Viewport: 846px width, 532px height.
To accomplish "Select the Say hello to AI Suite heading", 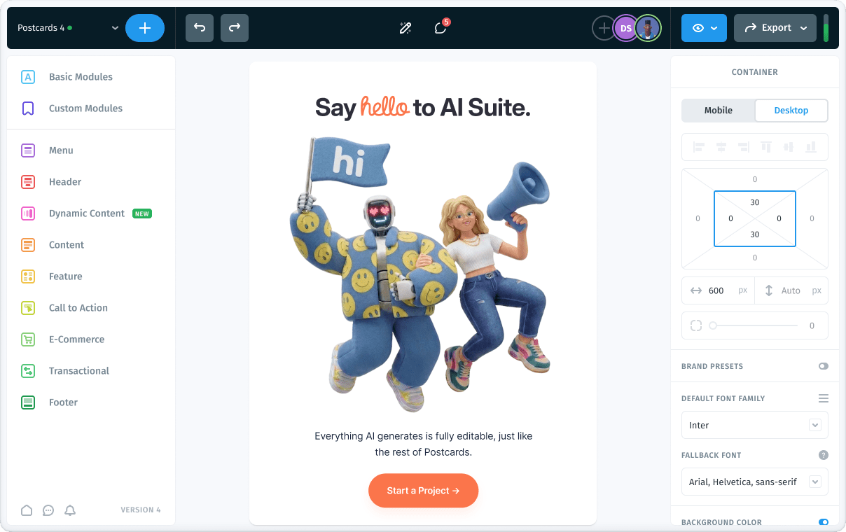I will [423, 107].
